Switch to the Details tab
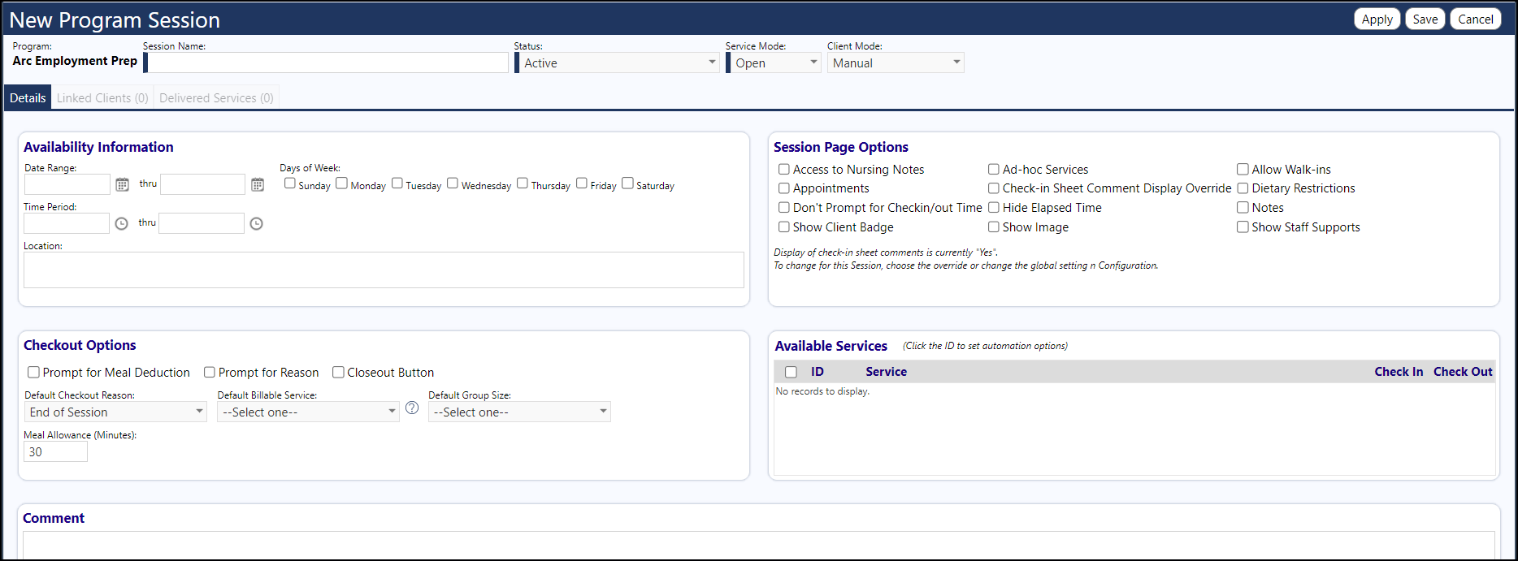Screen dimensions: 1518x561 pyautogui.click(x=28, y=97)
